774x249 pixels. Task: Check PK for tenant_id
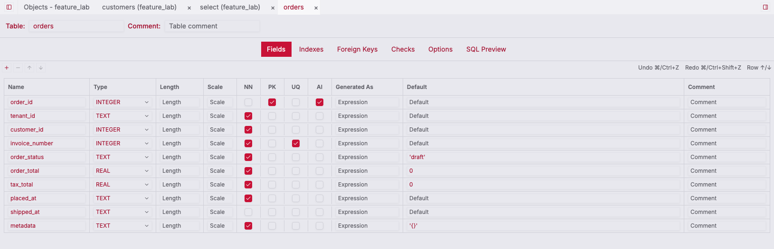pos(272,116)
